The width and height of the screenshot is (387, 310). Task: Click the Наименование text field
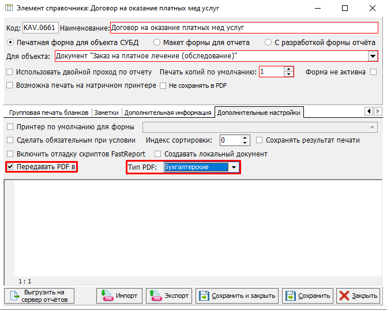coord(244,28)
